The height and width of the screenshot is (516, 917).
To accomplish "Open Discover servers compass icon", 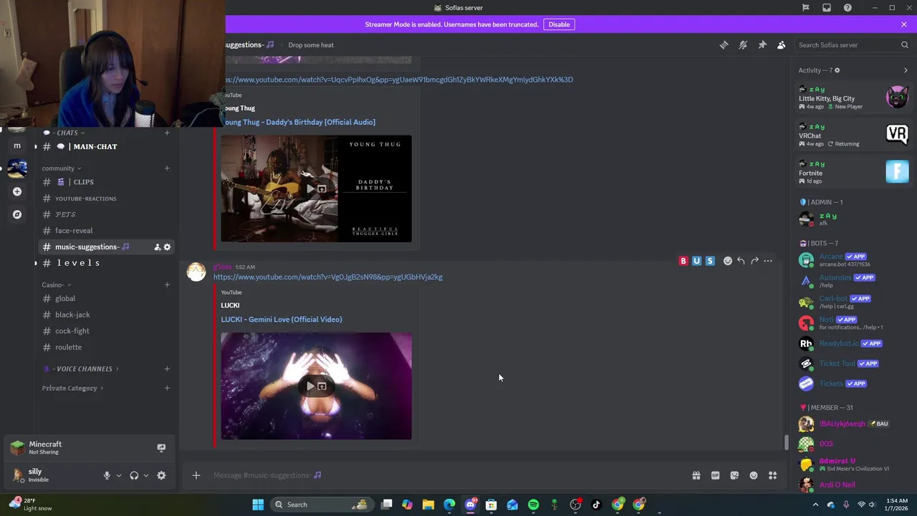I will 17,214.
